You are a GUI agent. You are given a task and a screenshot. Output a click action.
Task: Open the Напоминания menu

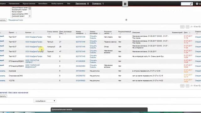point(14,4)
